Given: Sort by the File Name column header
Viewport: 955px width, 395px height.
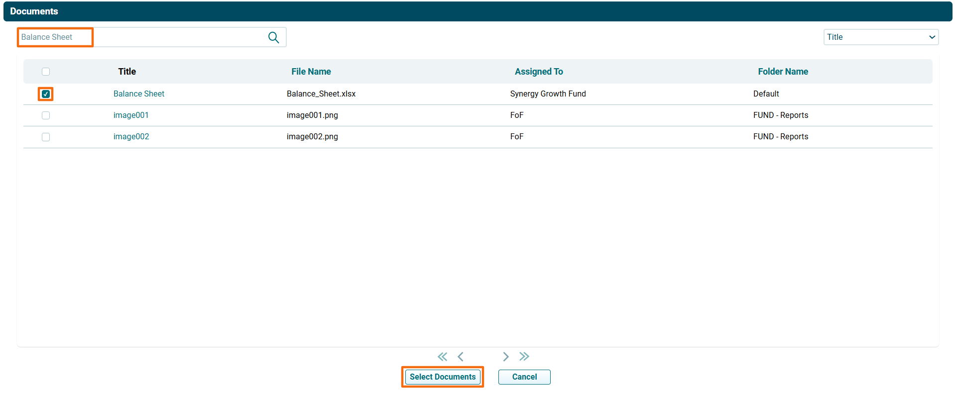Looking at the screenshot, I should click(x=311, y=72).
